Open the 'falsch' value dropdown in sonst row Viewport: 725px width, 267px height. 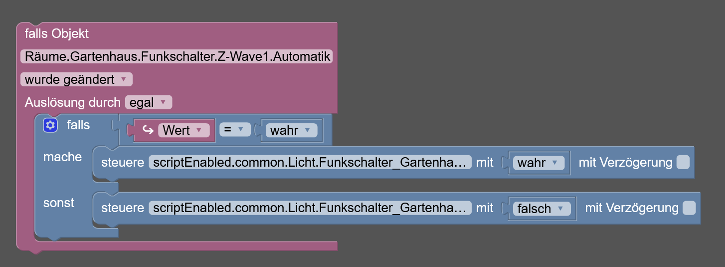tap(542, 208)
